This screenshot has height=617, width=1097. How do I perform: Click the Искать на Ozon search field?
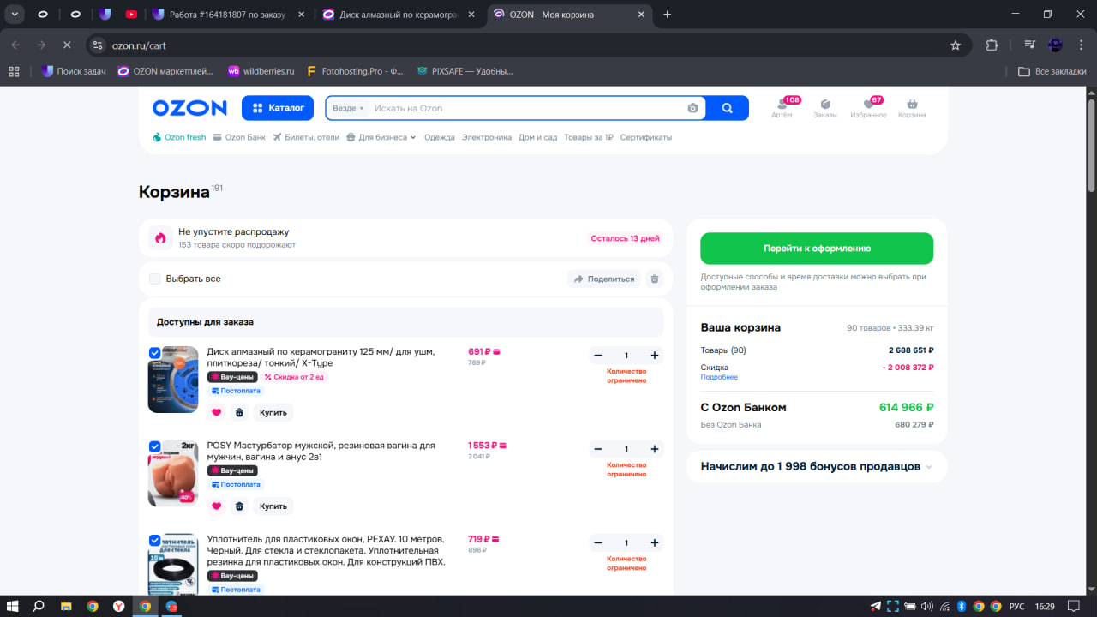527,108
